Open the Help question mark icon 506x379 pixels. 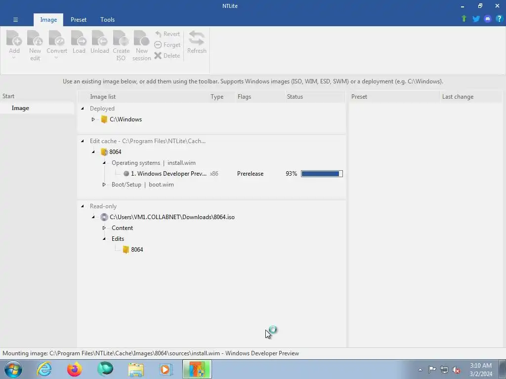click(499, 19)
